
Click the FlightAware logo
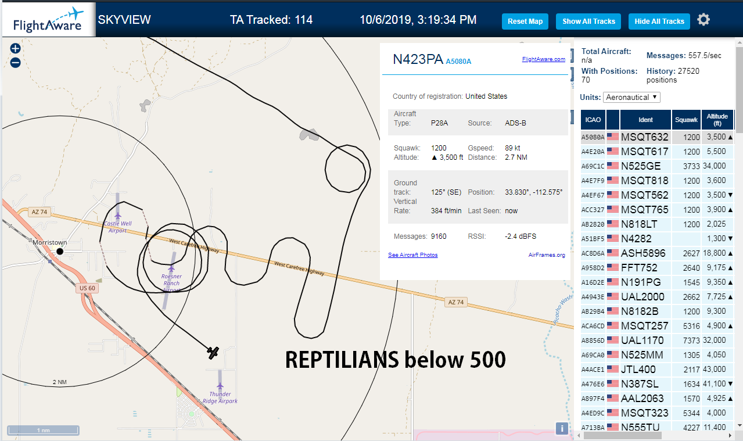tap(48, 20)
